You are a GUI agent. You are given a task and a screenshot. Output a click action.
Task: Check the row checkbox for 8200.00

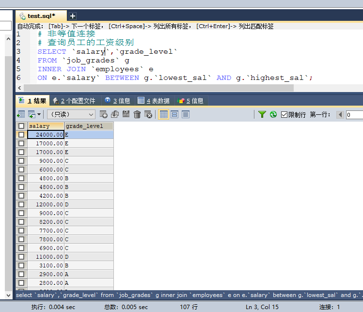point(21,222)
